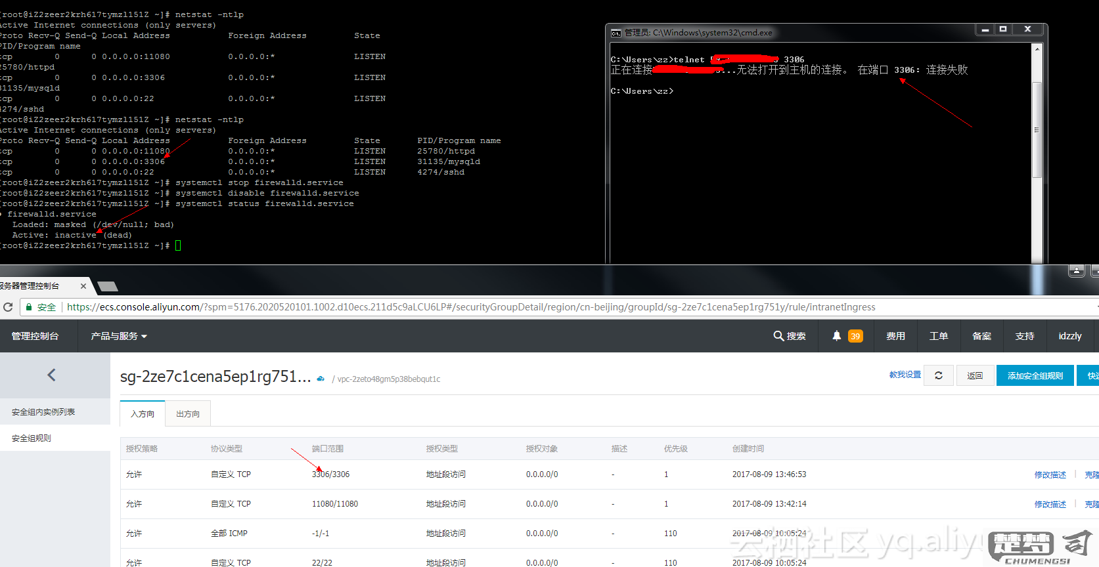Click priority 110 of ICMP rule
Screen dimensions: 1099x567
pyautogui.click(x=670, y=534)
